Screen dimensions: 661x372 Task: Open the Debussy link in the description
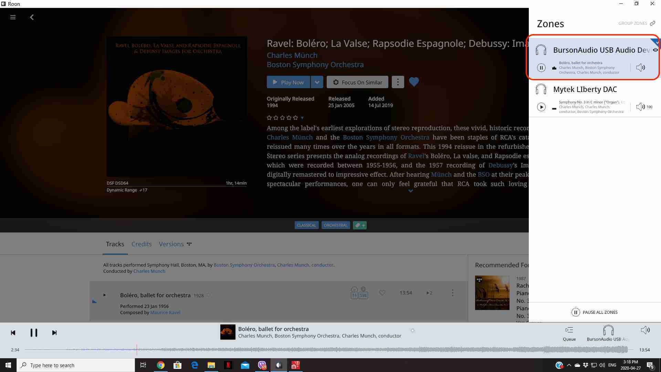tap(500, 165)
